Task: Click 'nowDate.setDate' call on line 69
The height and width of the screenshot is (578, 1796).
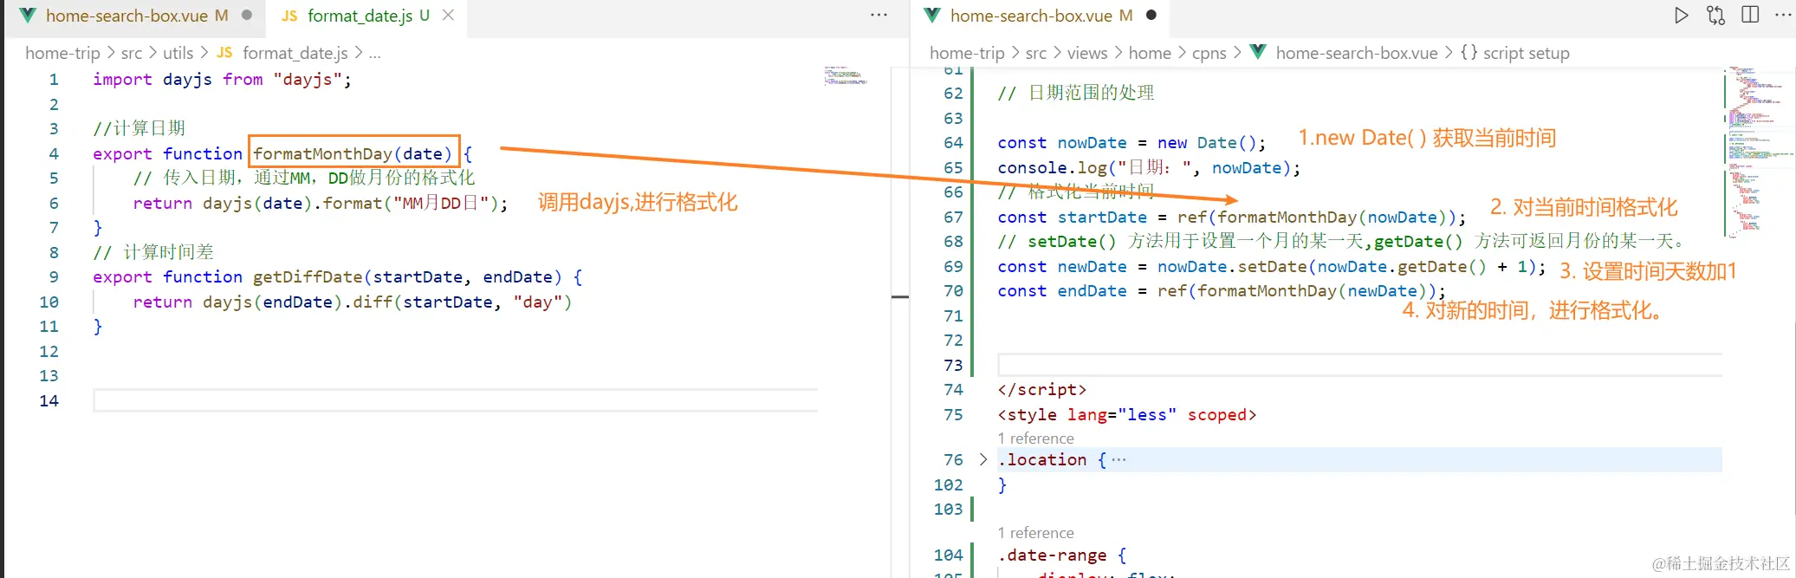Action: [x=1231, y=267]
